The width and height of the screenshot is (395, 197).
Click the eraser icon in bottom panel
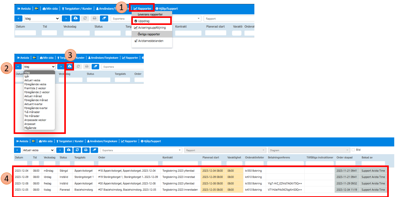coord(94,150)
